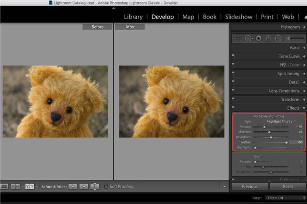Click the Before teddy bear image

(55, 101)
